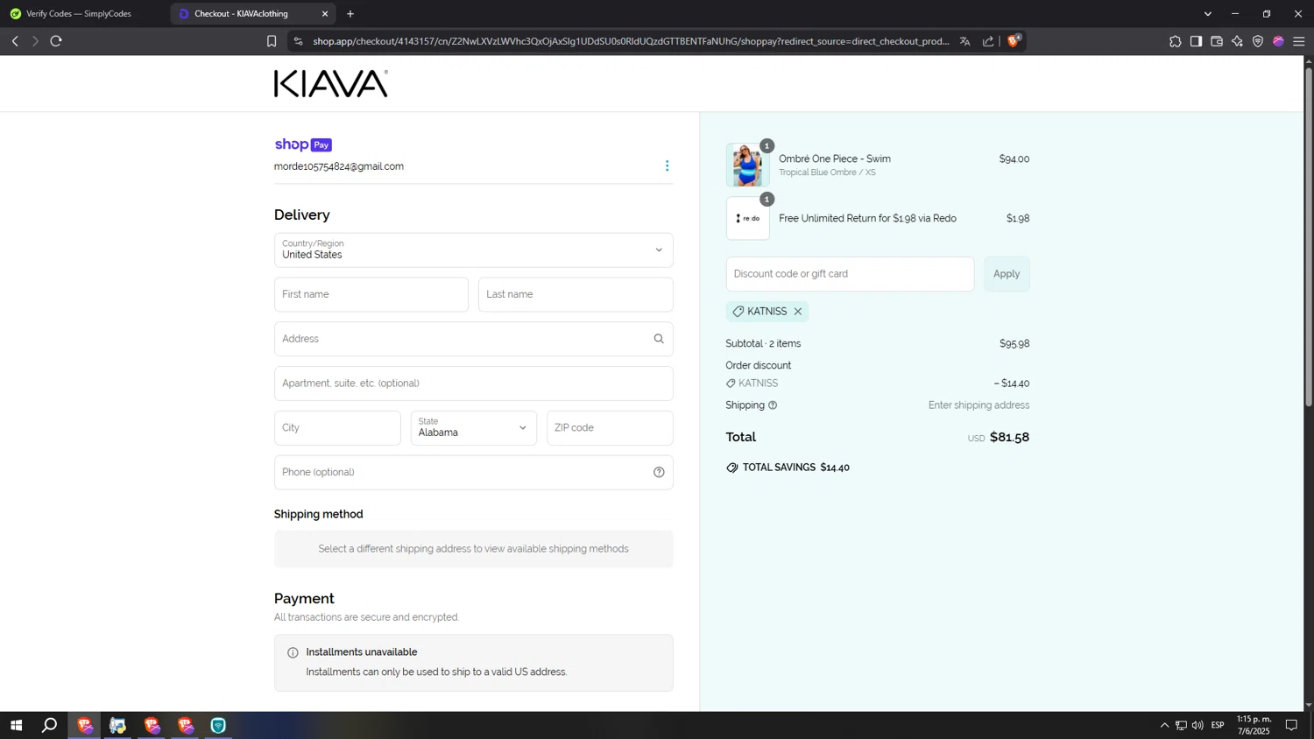Expand the Country/Region dropdown
The image size is (1314, 739).
pyautogui.click(x=474, y=250)
